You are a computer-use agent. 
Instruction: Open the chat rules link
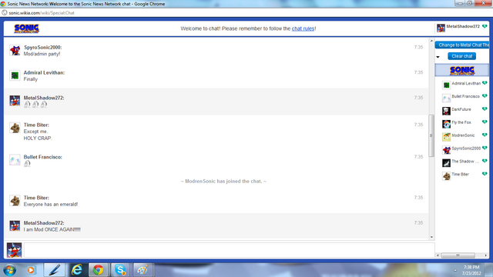point(303,28)
